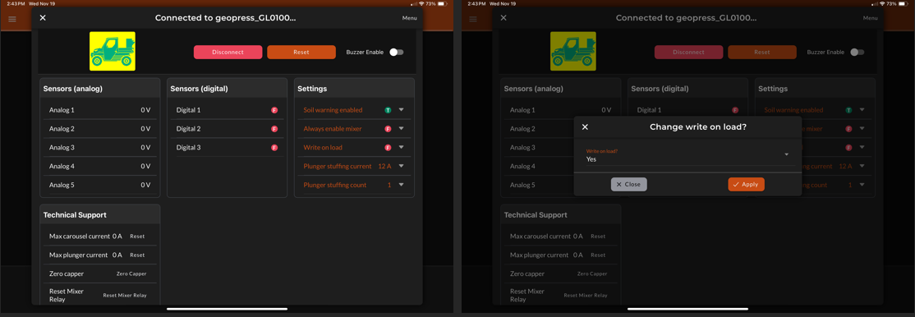The image size is (915, 317).
Task: Toggle dimmed Buzzer Enable switch in right screenshot
Action: [x=858, y=52]
